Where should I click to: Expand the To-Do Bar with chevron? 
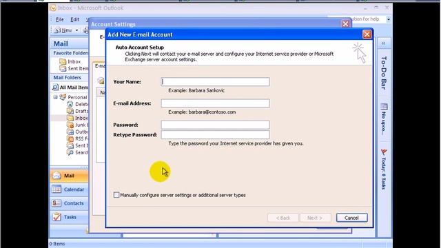[x=384, y=43]
